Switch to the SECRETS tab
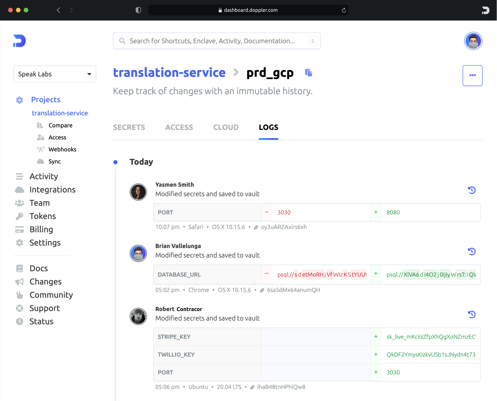The image size is (497, 401). tap(129, 127)
